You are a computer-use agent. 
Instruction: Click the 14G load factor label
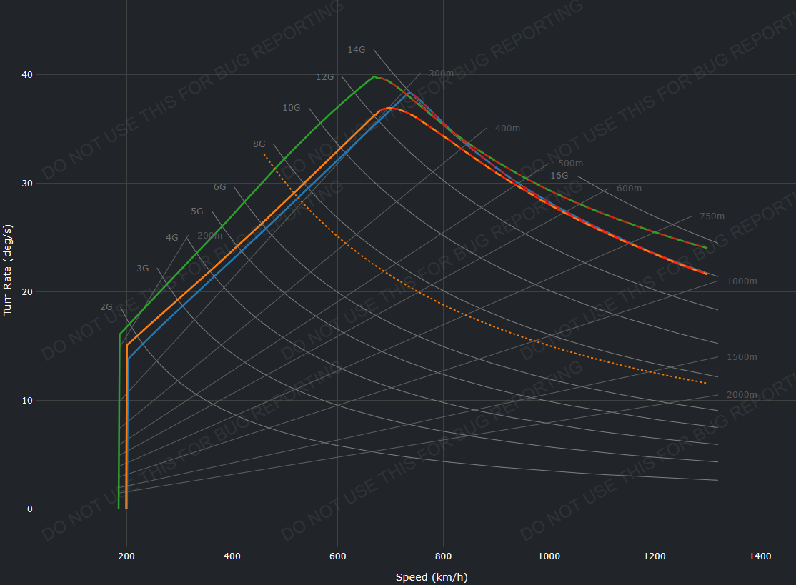[356, 50]
